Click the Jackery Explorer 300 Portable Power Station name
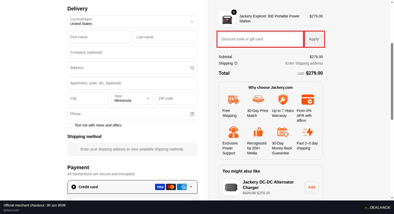The height and width of the screenshot is (214, 394). coord(269,18)
